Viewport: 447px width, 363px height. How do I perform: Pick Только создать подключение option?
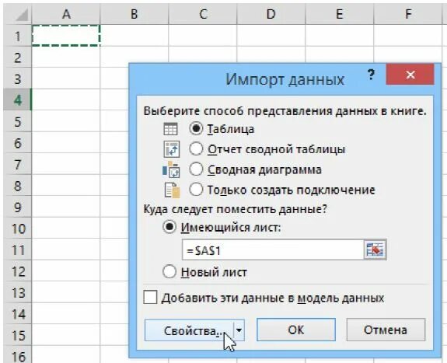click(x=196, y=190)
